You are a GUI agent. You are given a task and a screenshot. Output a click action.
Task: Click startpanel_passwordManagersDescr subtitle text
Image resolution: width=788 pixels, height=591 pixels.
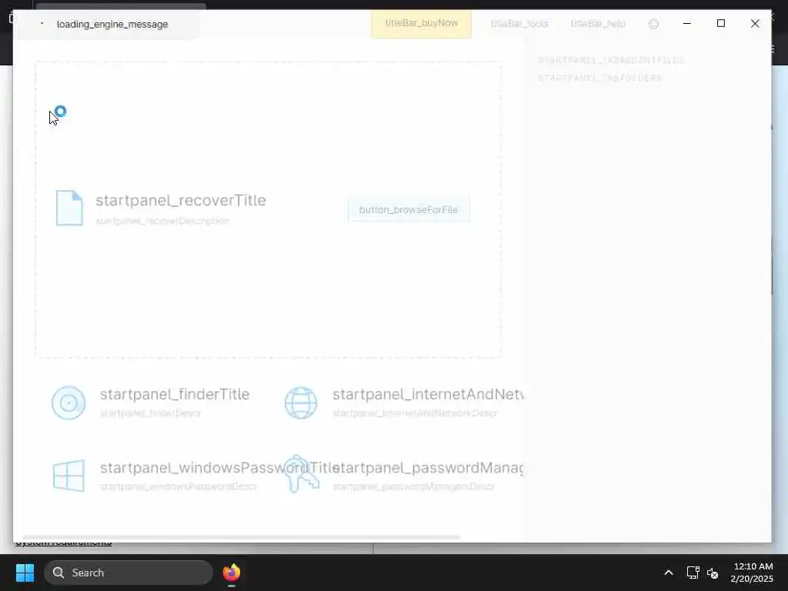[413, 486]
